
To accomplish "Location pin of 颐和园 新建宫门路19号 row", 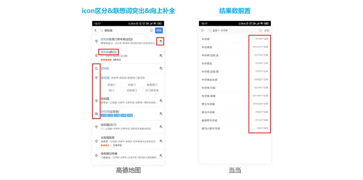I will pos(96,78).
